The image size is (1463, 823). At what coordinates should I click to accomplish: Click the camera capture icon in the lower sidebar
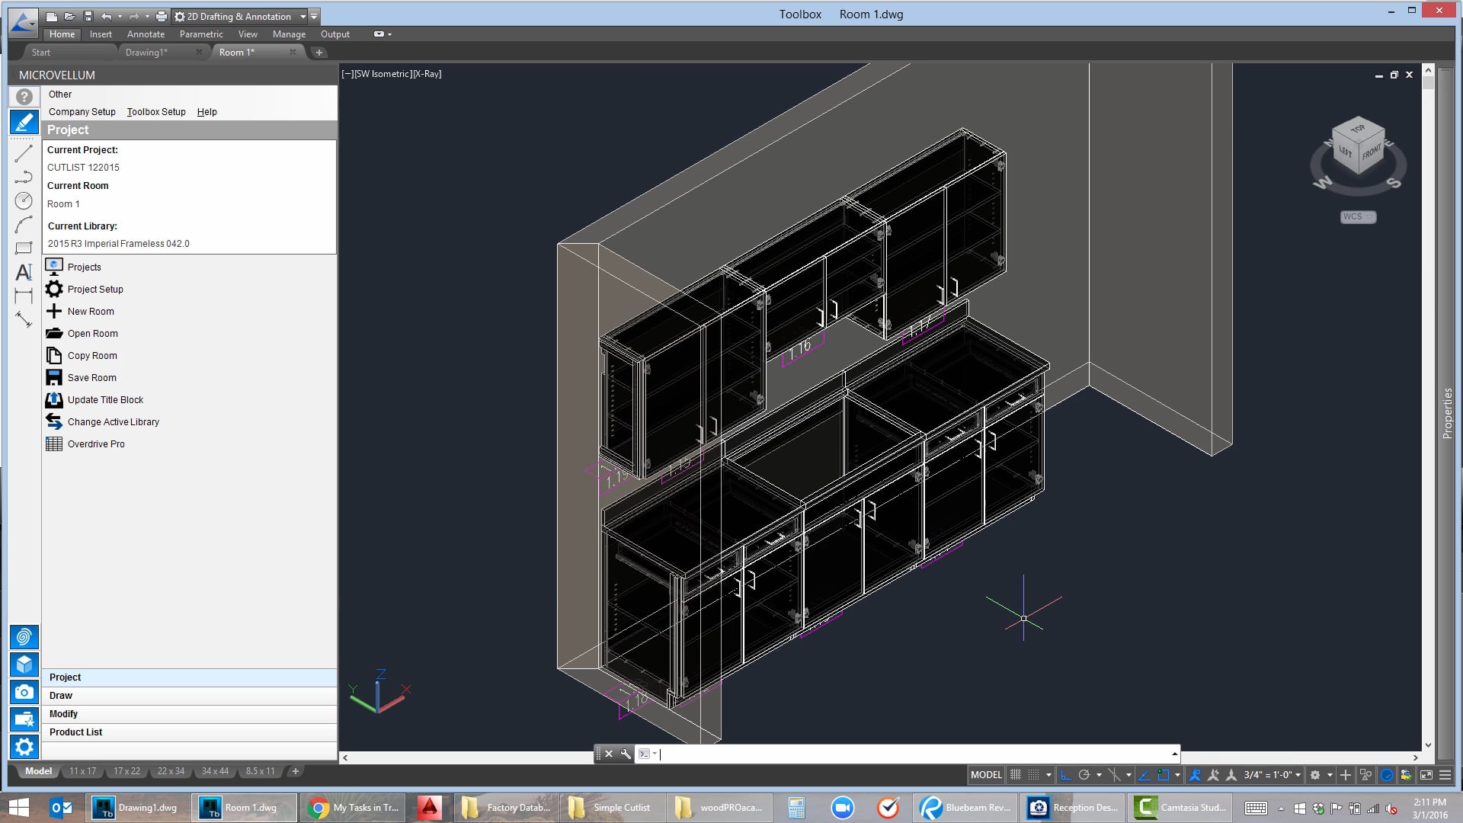click(x=24, y=692)
